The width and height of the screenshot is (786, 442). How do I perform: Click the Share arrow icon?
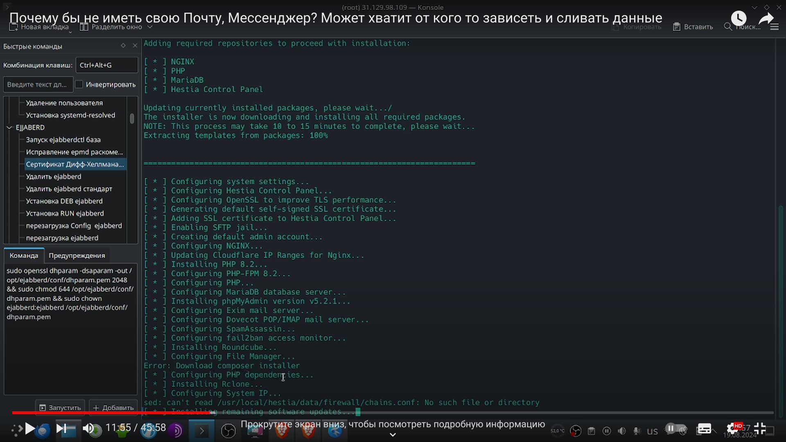coord(766,18)
